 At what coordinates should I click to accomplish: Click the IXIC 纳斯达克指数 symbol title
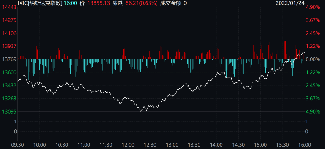click(x=40, y=3)
